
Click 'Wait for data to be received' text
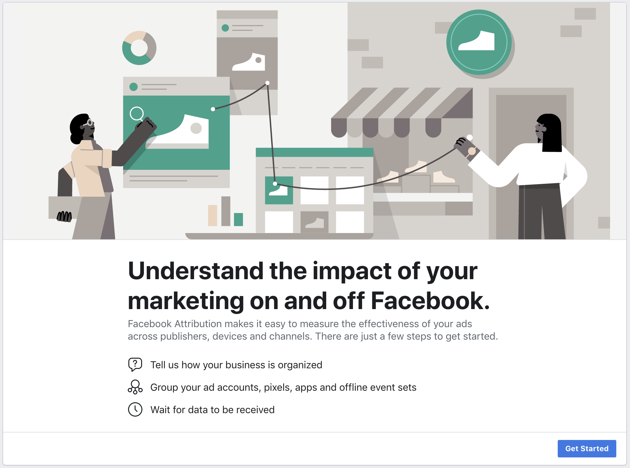pos(212,410)
